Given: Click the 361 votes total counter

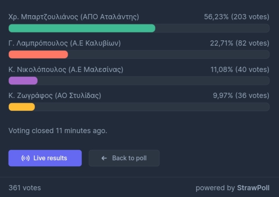Looking at the screenshot, I should [x=25, y=188].
